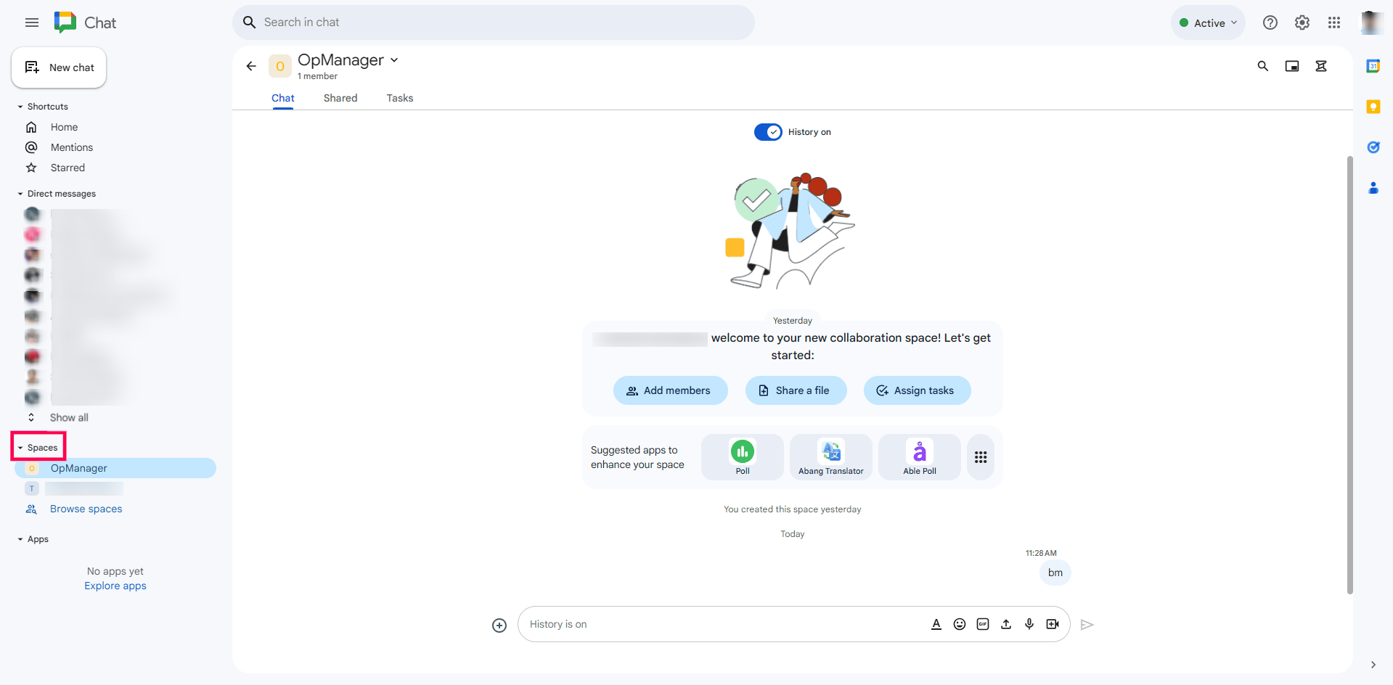Click Add members button
The image size is (1393, 685).
[670, 390]
